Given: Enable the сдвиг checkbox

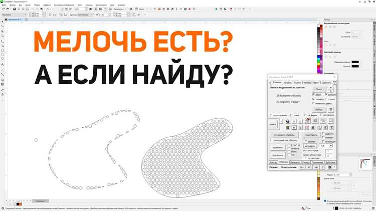Looking at the screenshot, I should click(x=291, y=115).
